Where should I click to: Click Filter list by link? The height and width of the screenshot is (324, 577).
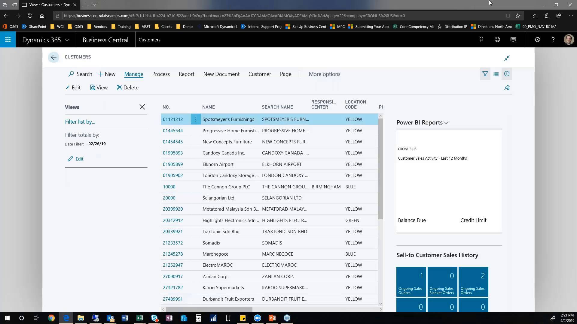[x=80, y=121]
